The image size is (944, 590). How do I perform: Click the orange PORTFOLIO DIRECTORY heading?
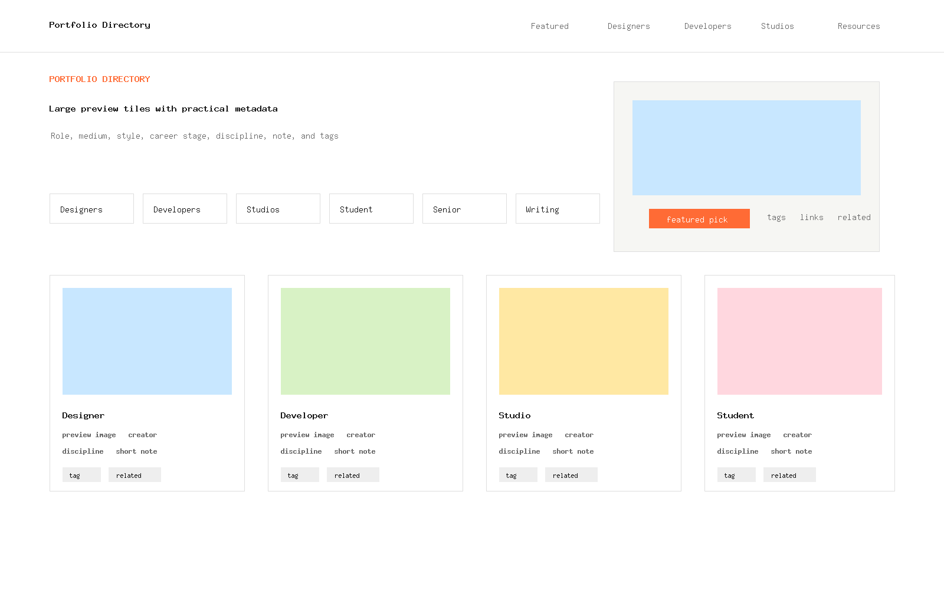click(x=100, y=79)
